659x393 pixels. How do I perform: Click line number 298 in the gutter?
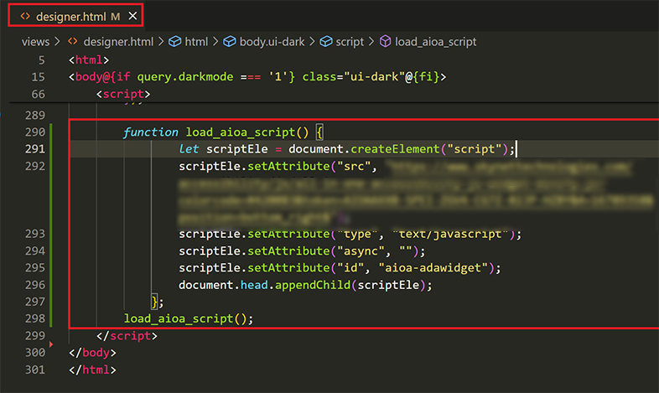[x=35, y=318]
